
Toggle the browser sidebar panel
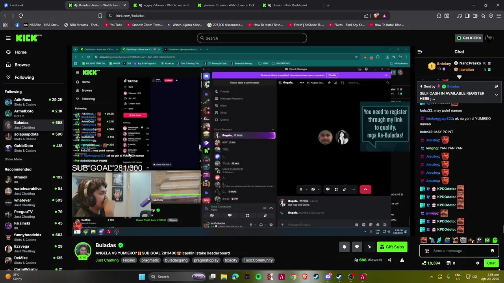(467, 16)
